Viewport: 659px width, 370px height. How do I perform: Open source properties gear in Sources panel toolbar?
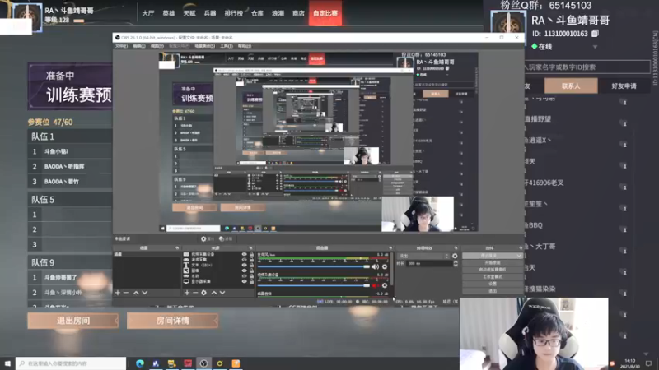203,293
